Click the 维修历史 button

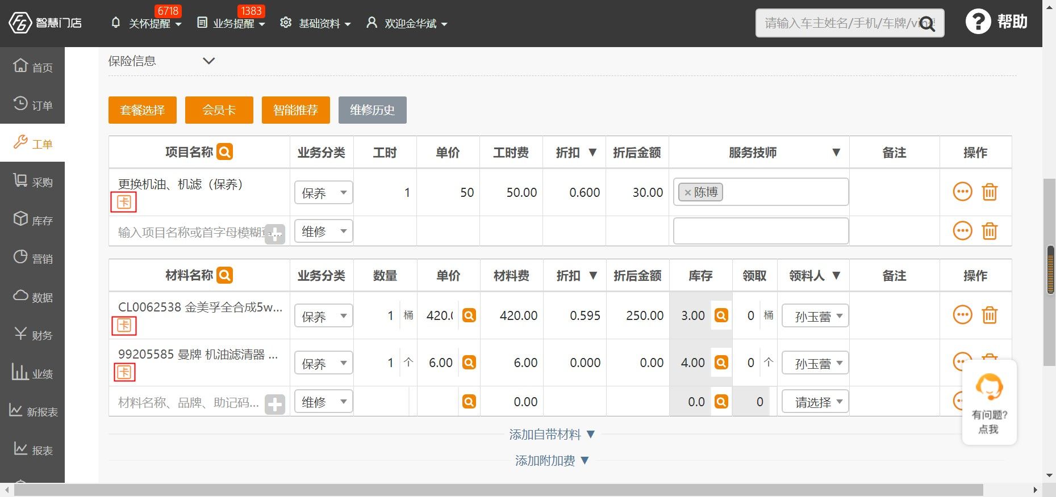point(373,109)
